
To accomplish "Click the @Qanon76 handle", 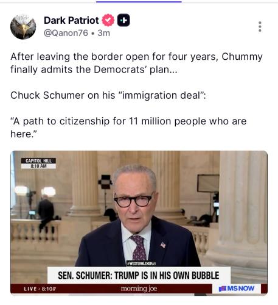I will (66, 33).
